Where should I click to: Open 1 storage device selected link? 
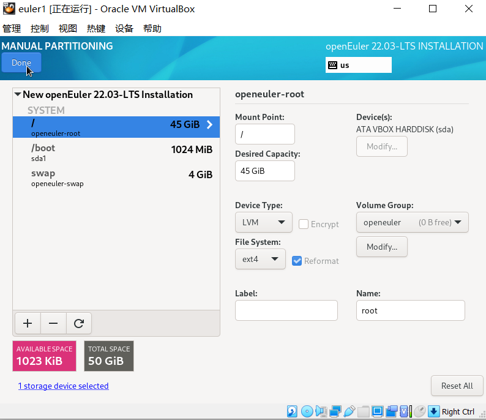63,386
